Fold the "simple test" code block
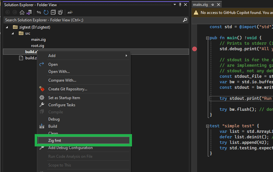 [207, 126]
